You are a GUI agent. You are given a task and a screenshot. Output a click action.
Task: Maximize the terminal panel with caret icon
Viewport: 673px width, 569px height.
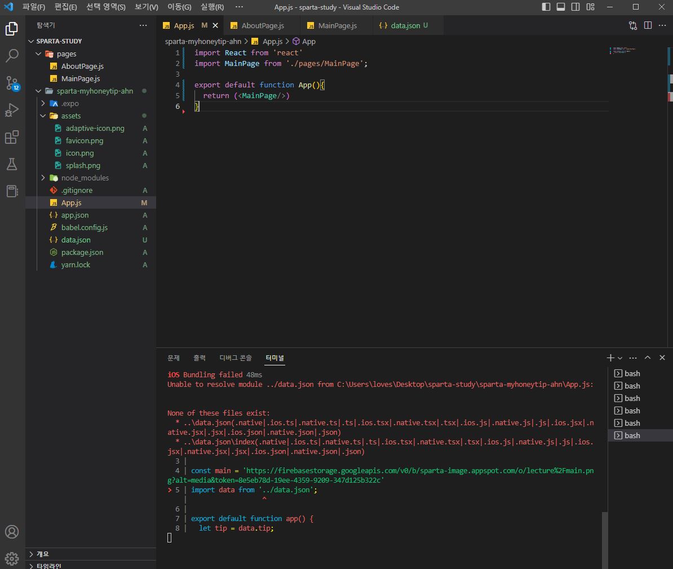648,358
